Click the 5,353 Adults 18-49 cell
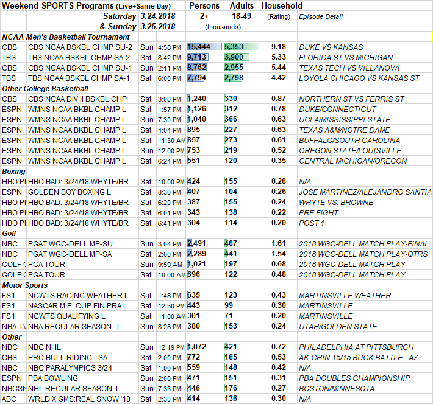The image size is (433, 404). click(x=242, y=47)
